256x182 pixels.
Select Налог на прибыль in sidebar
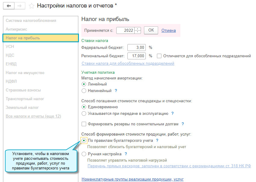(x=41, y=38)
